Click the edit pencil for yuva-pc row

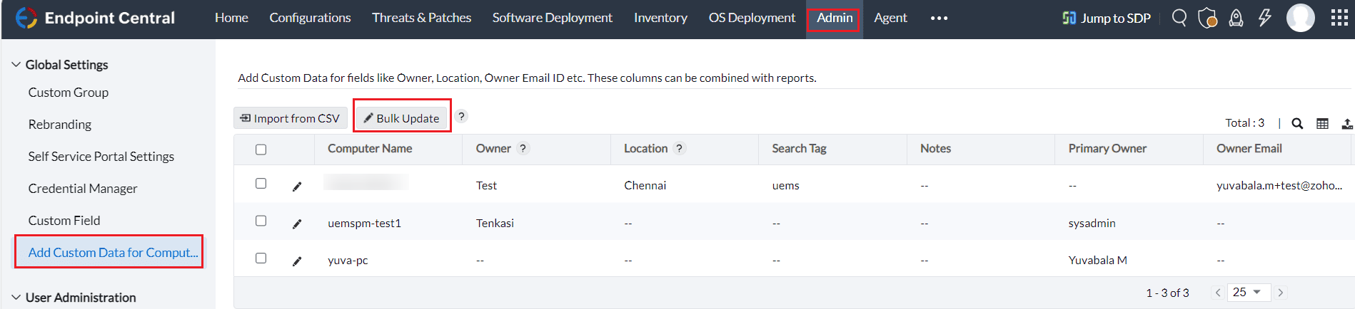(x=297, y=261)
